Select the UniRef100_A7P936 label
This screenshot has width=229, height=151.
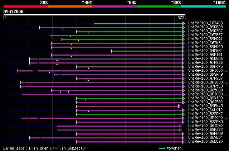205,63
